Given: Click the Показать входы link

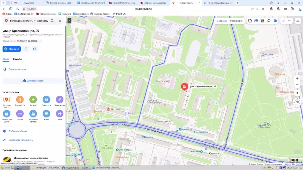Looking at the screenshot, I should pyautogui.click(x=17, y=69).
